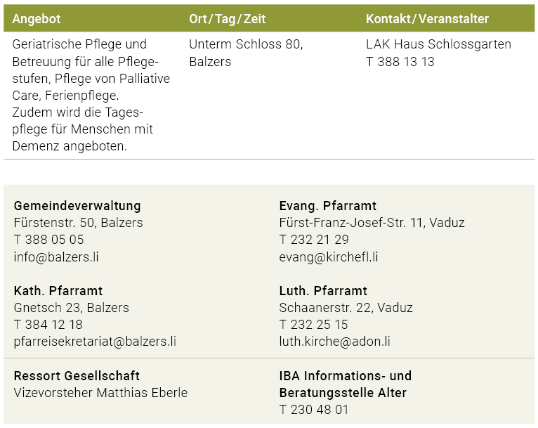Viewport: 538px width, 428px height.
Task: Click the pfarreisekretariat@balzers.li email address
Action: [95, 342]
